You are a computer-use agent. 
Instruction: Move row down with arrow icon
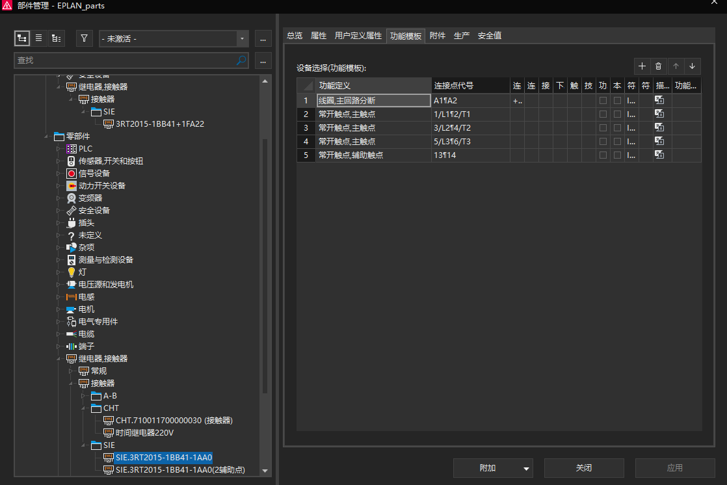coord(693,66)
